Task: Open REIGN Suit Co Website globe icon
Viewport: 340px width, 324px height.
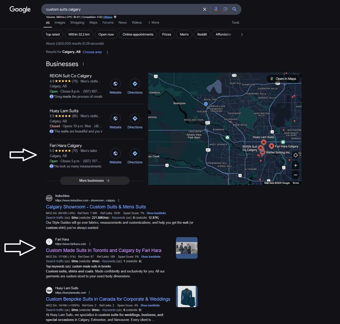Action: tap(115, 84)
